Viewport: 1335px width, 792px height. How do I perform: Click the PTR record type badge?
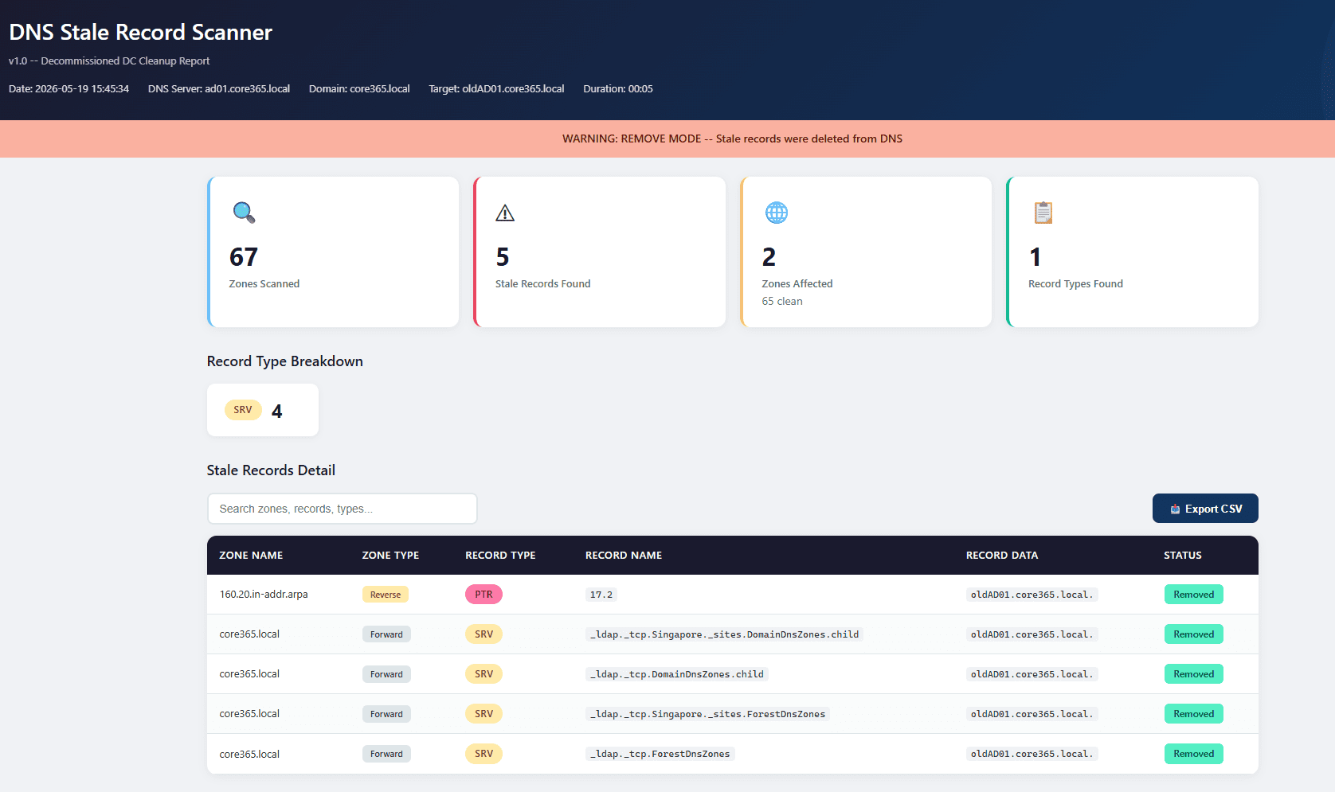[483, 595]
